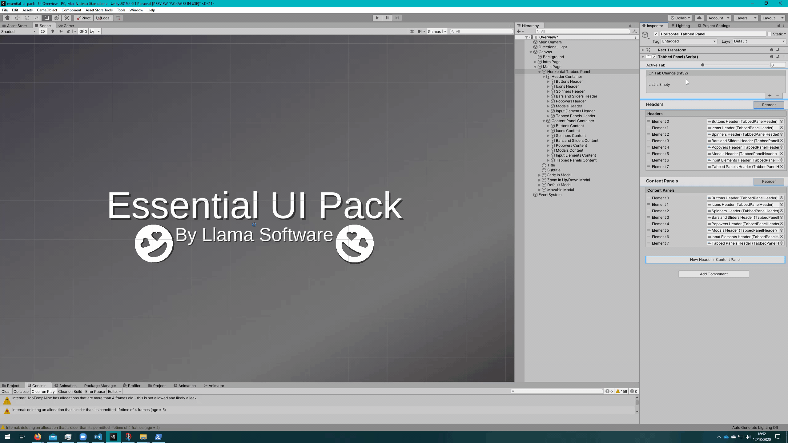Collapse Header Container in Hierarchy
The image size is (788, 443).
click(x=544, y=77)
